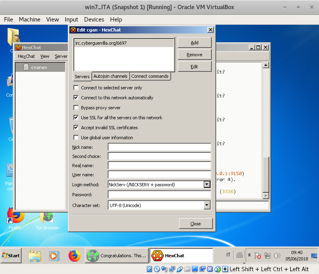
Task: Switch to Autojoin channels tab
Action: pyautogui.click(x=110, y=76)
